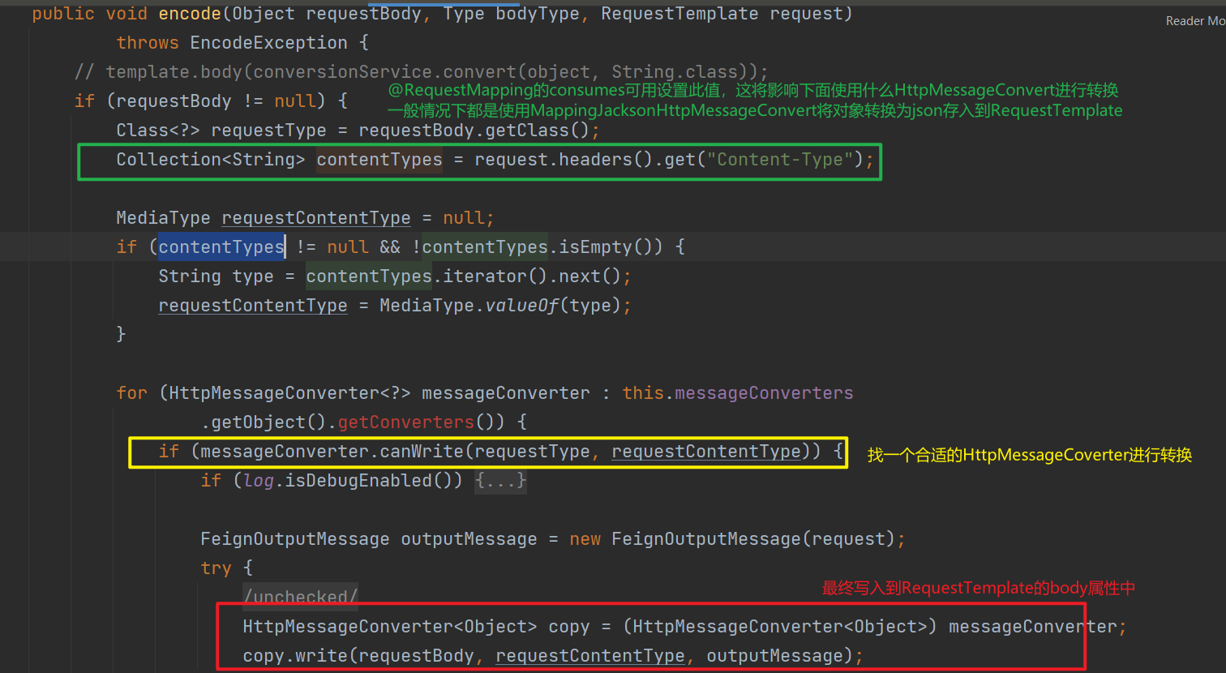Click the valueOf method on MediaType
Image resolution: width=1226 pixels, height=673 pixels.
pyautogui.click(x=522, y=306)
